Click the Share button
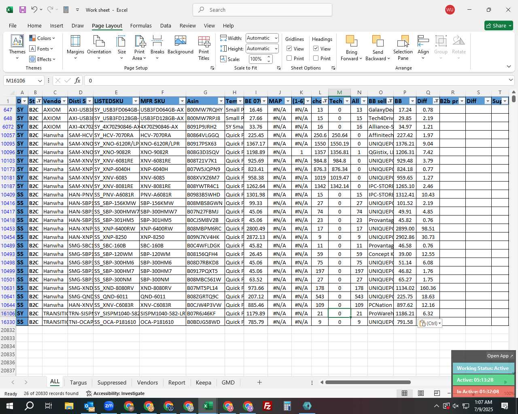The height and width of the screenshot is (414, 518). coord(499,25)
